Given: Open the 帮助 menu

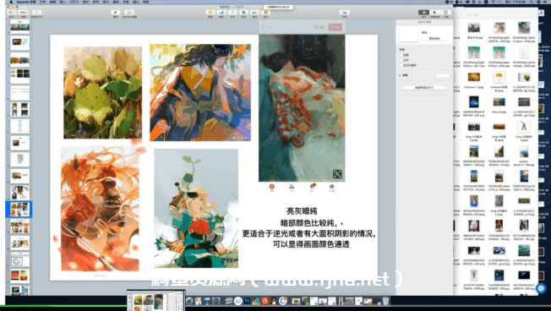Looking at the screenshot, I should [x=146, y=2].
